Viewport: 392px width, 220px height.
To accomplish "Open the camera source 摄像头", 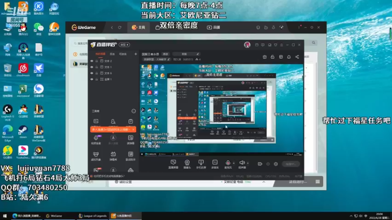I will click(187, 164).
